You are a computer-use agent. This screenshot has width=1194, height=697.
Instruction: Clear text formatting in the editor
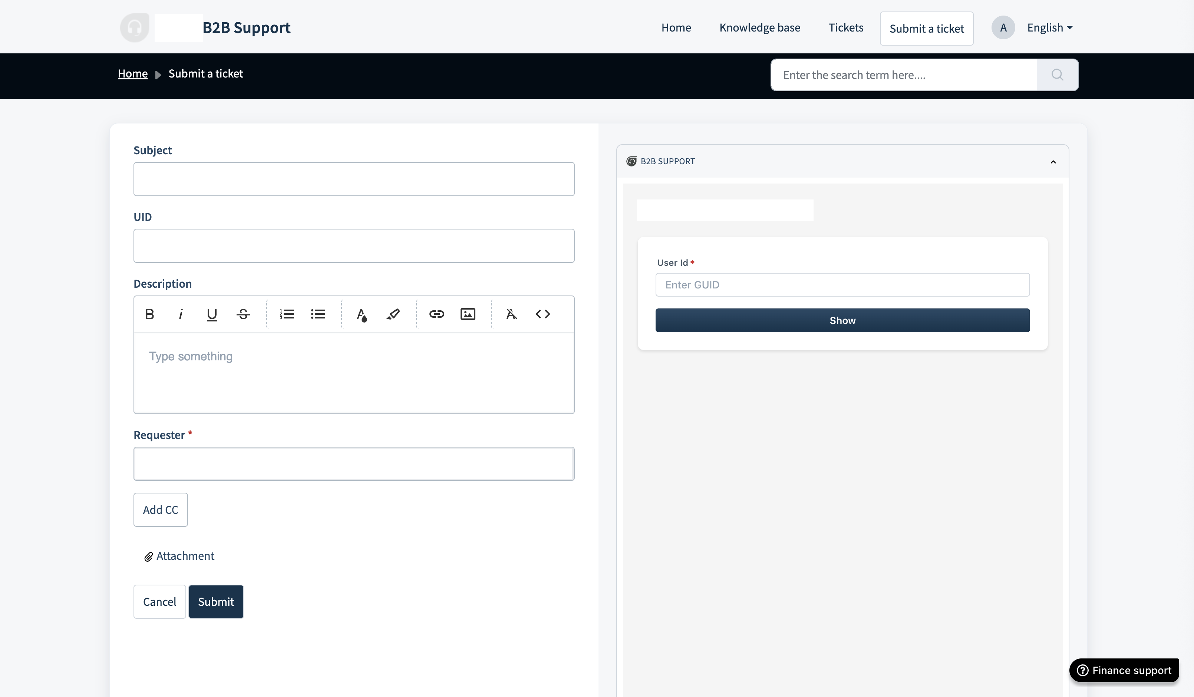click(x=511, y=314)
